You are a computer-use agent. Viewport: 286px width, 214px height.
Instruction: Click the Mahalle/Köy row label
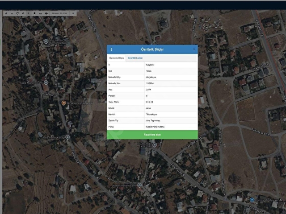pos(114,77)
